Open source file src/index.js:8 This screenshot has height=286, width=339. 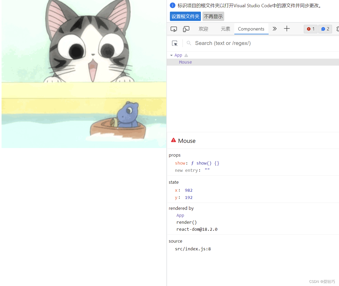tap(193, 249)
